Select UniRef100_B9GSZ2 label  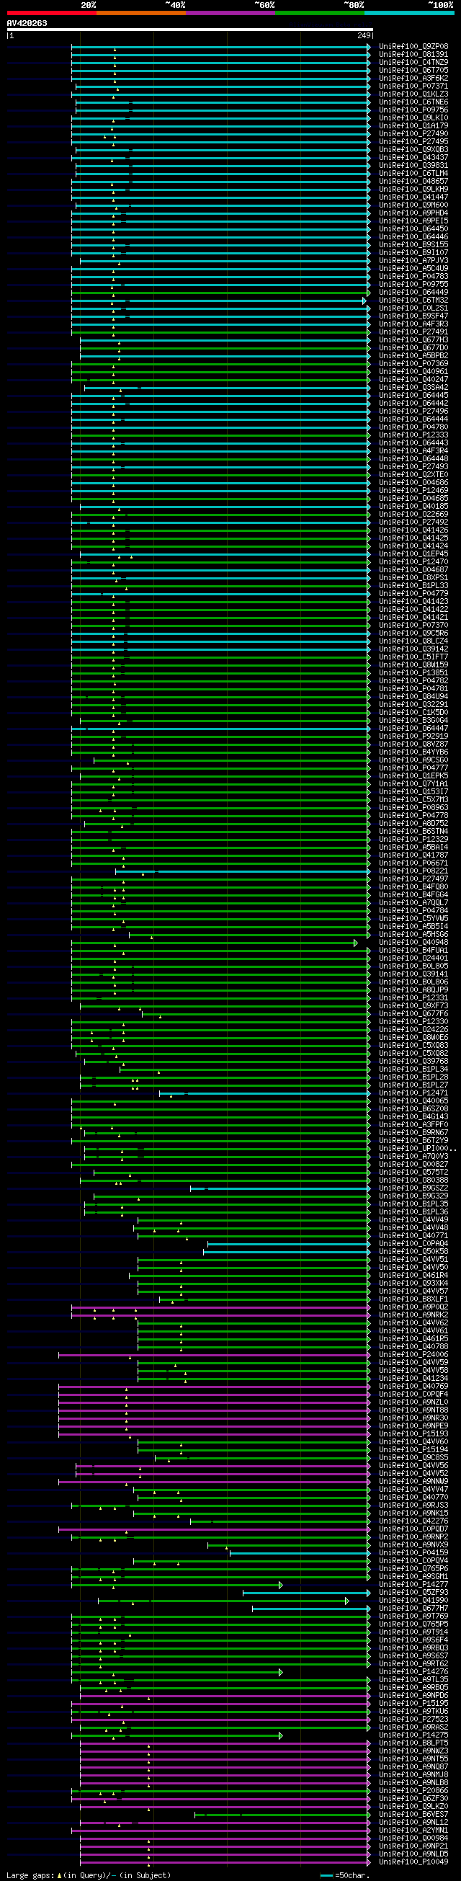[413, 1188]
